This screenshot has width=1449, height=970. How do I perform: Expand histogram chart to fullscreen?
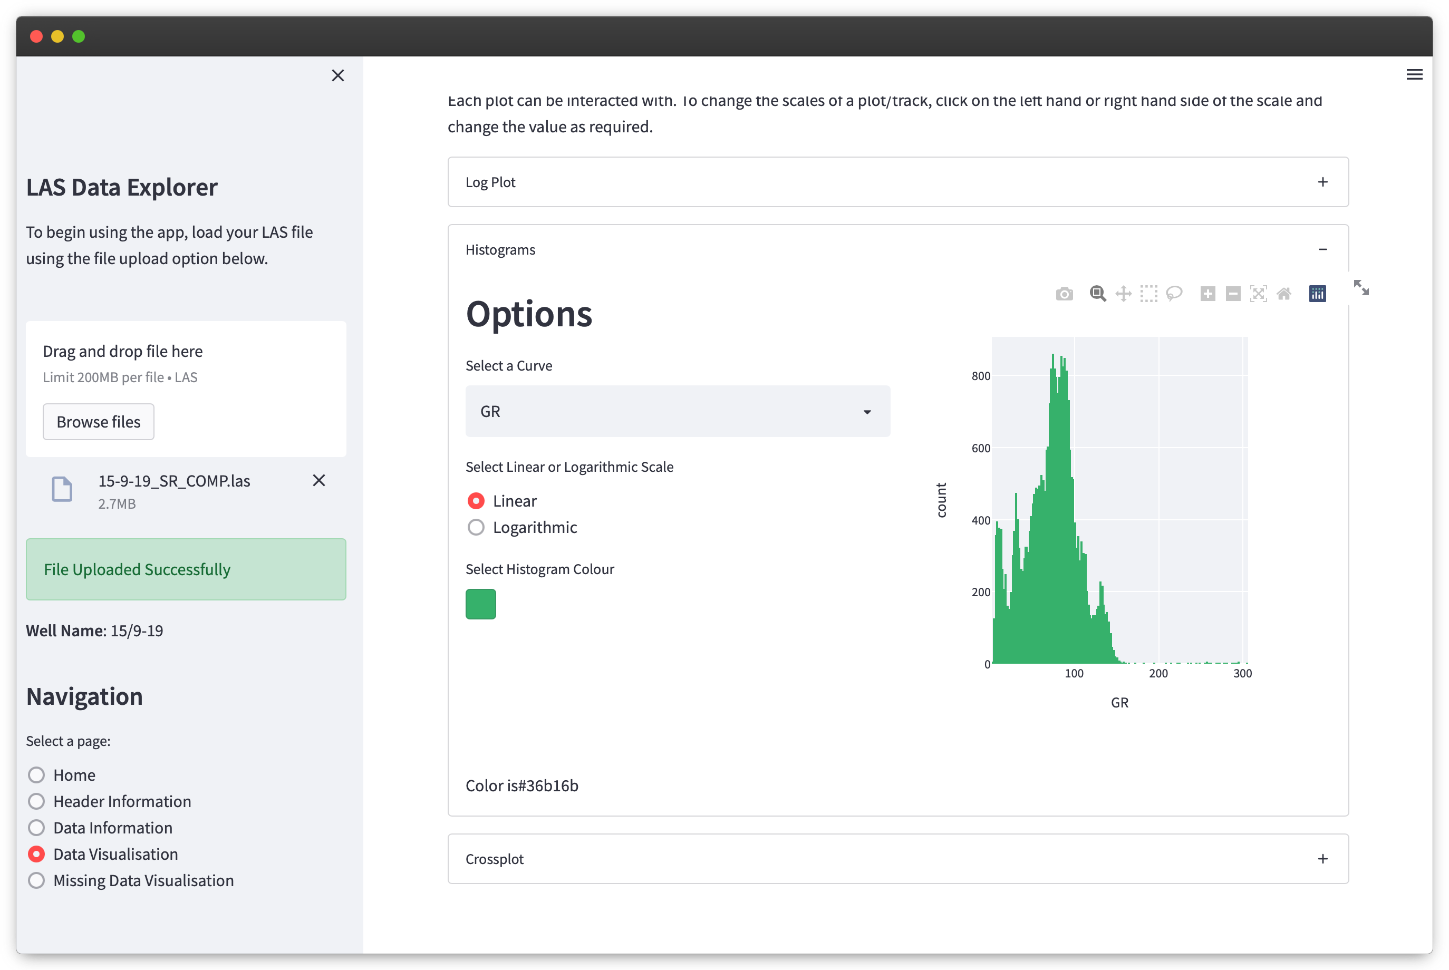tap(1360, 288)
